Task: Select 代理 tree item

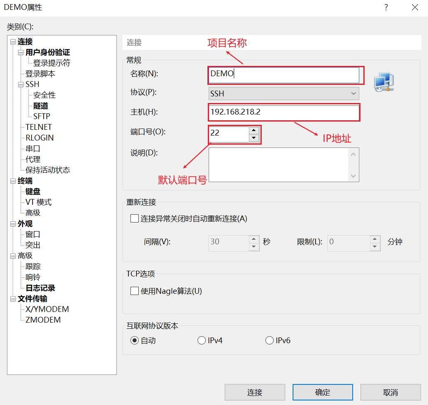Action: point(33,159)
